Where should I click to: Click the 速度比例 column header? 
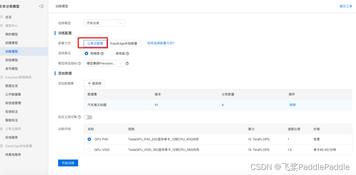(x=294, y=129)
